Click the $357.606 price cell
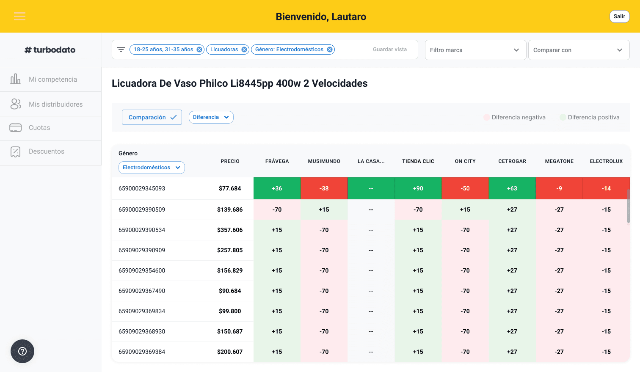Viewport: 640px width, 372px height. click(x=230, y=230)
